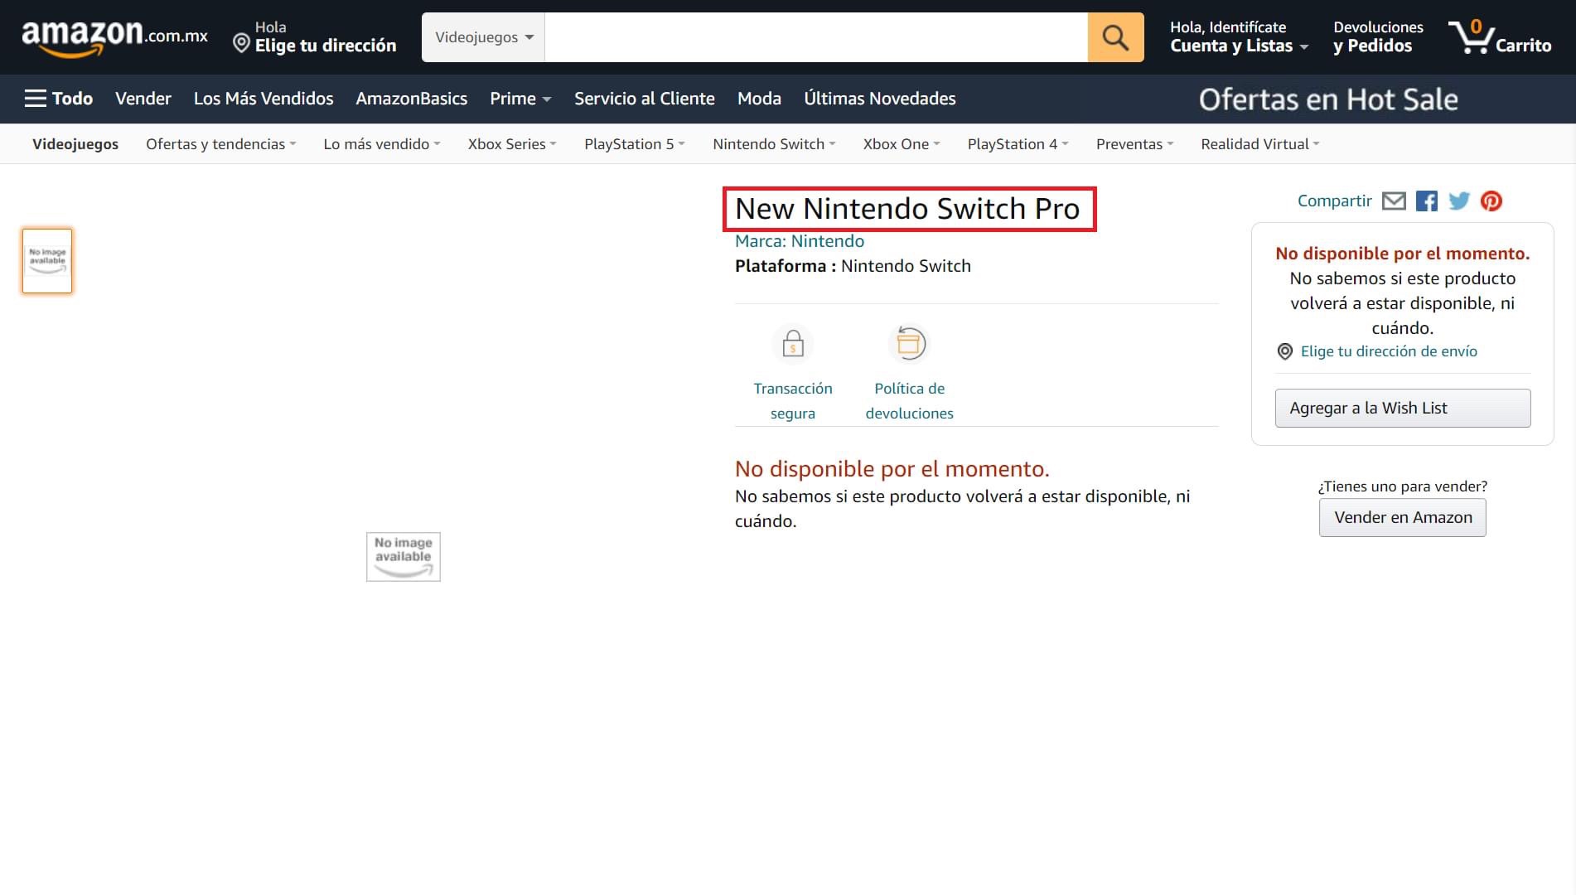Click the Transacción segura lock icon

pyautogui.click(x=793, y=344)
